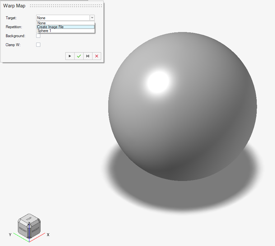
Task: Grab the Warp Map dotted title handle
Action: 66,6
